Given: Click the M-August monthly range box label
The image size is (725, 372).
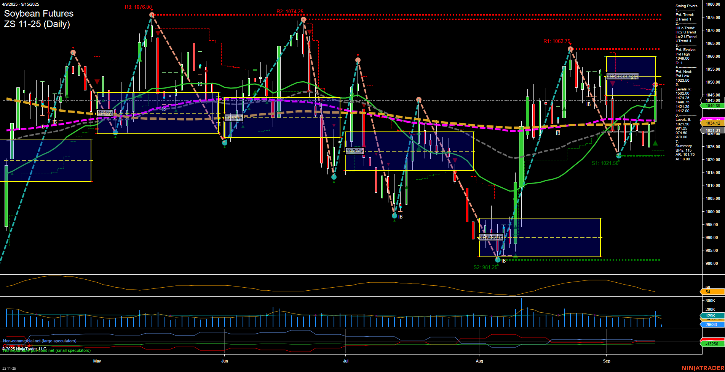Looking at the screenshot, I should click(x=491, y=237).
